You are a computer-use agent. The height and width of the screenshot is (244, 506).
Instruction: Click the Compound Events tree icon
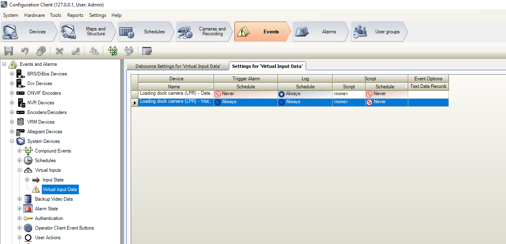tap(28, 151)
